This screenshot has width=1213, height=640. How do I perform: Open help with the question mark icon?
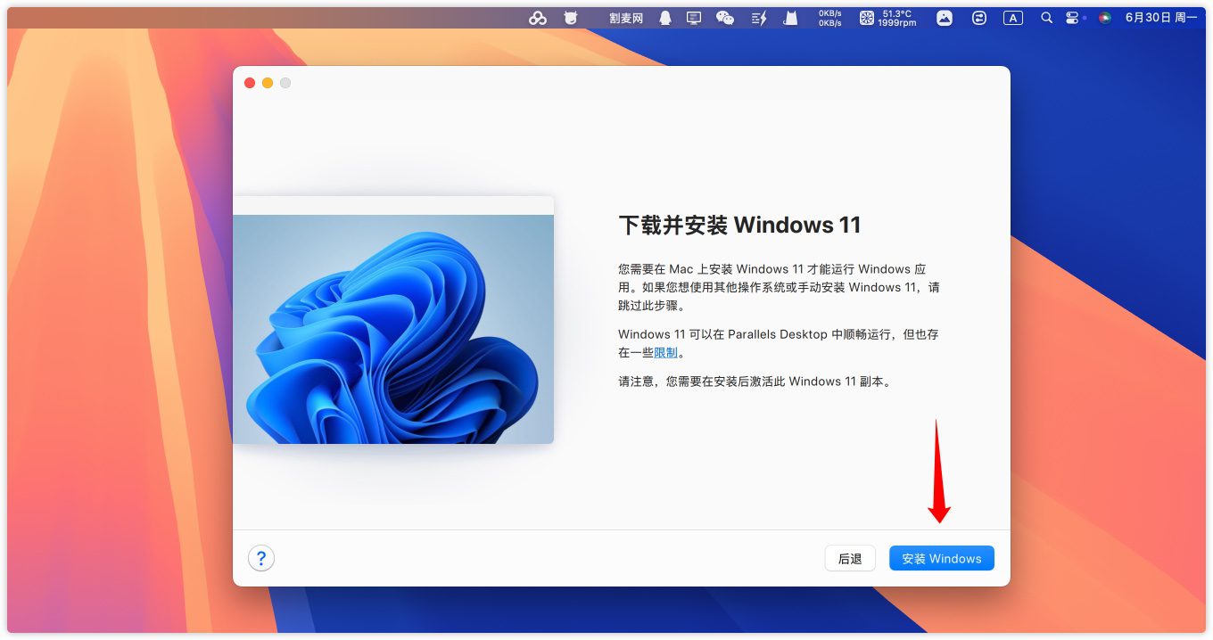tap(261, 559)
